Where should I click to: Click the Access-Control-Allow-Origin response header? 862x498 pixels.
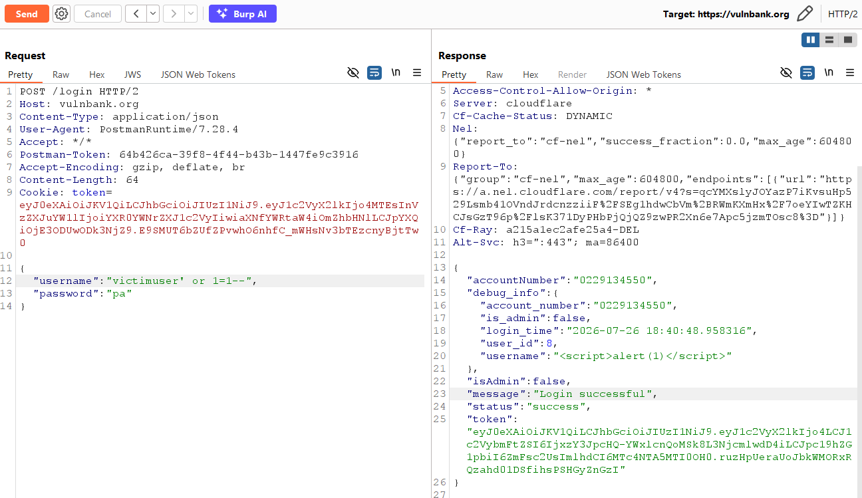[x=552, y=90]
